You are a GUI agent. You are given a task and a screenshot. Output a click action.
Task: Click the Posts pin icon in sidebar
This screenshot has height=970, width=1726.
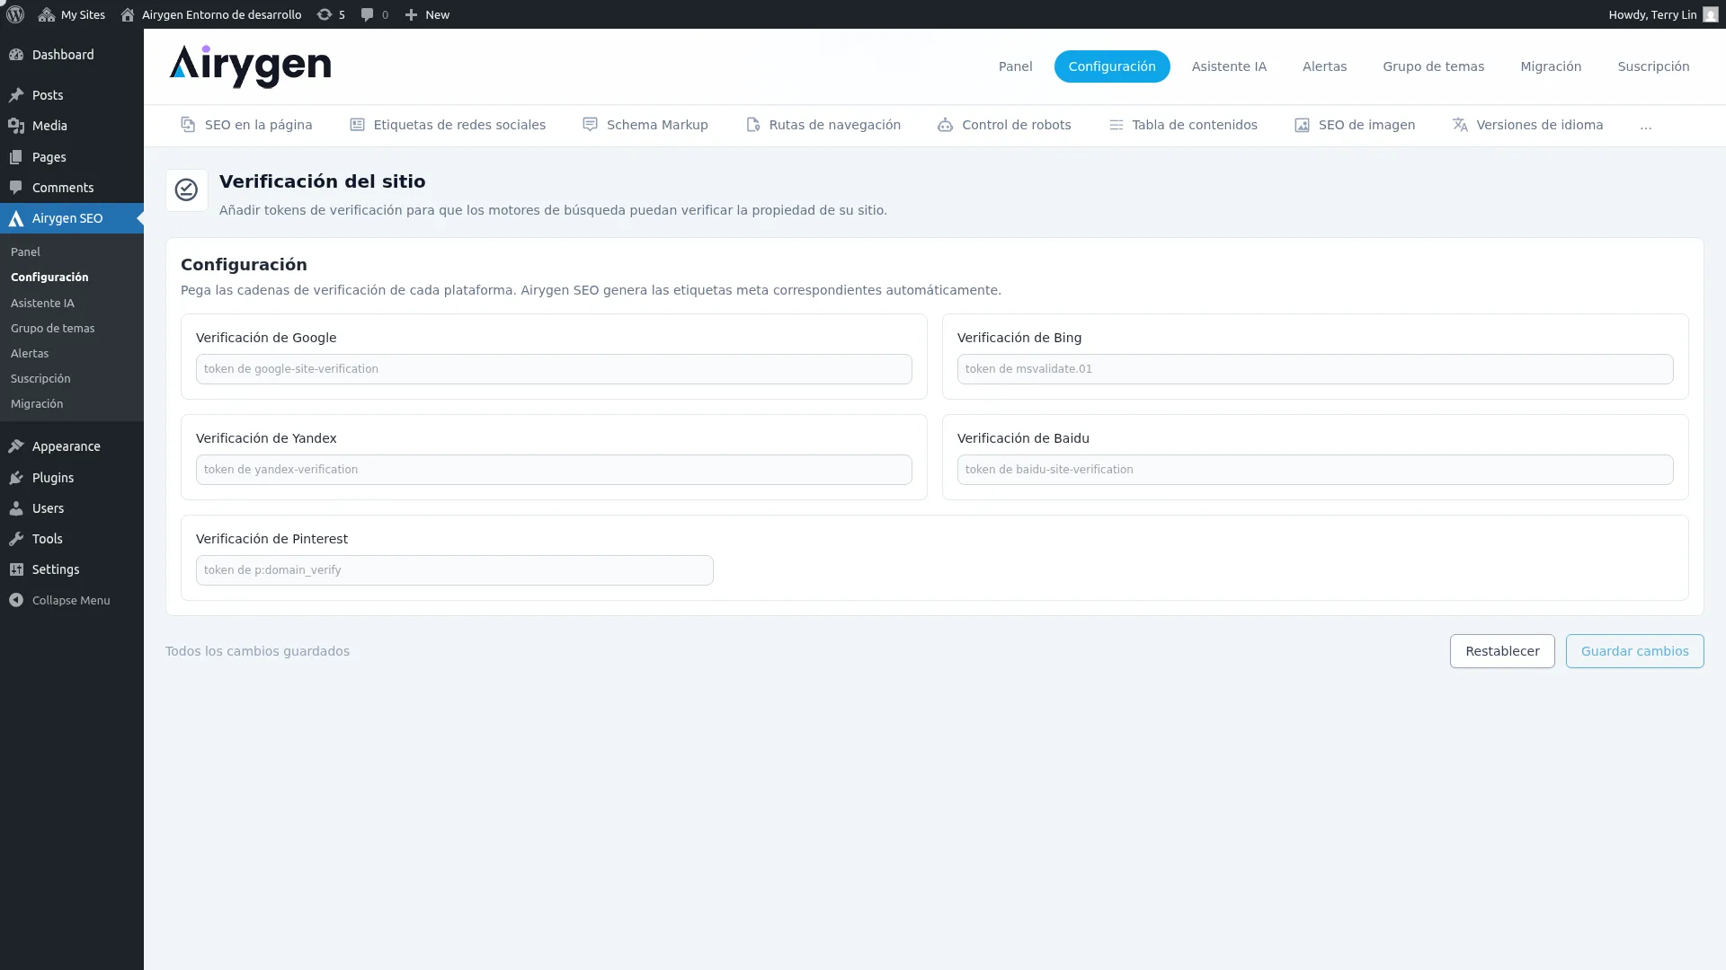[x=16, y=95]
